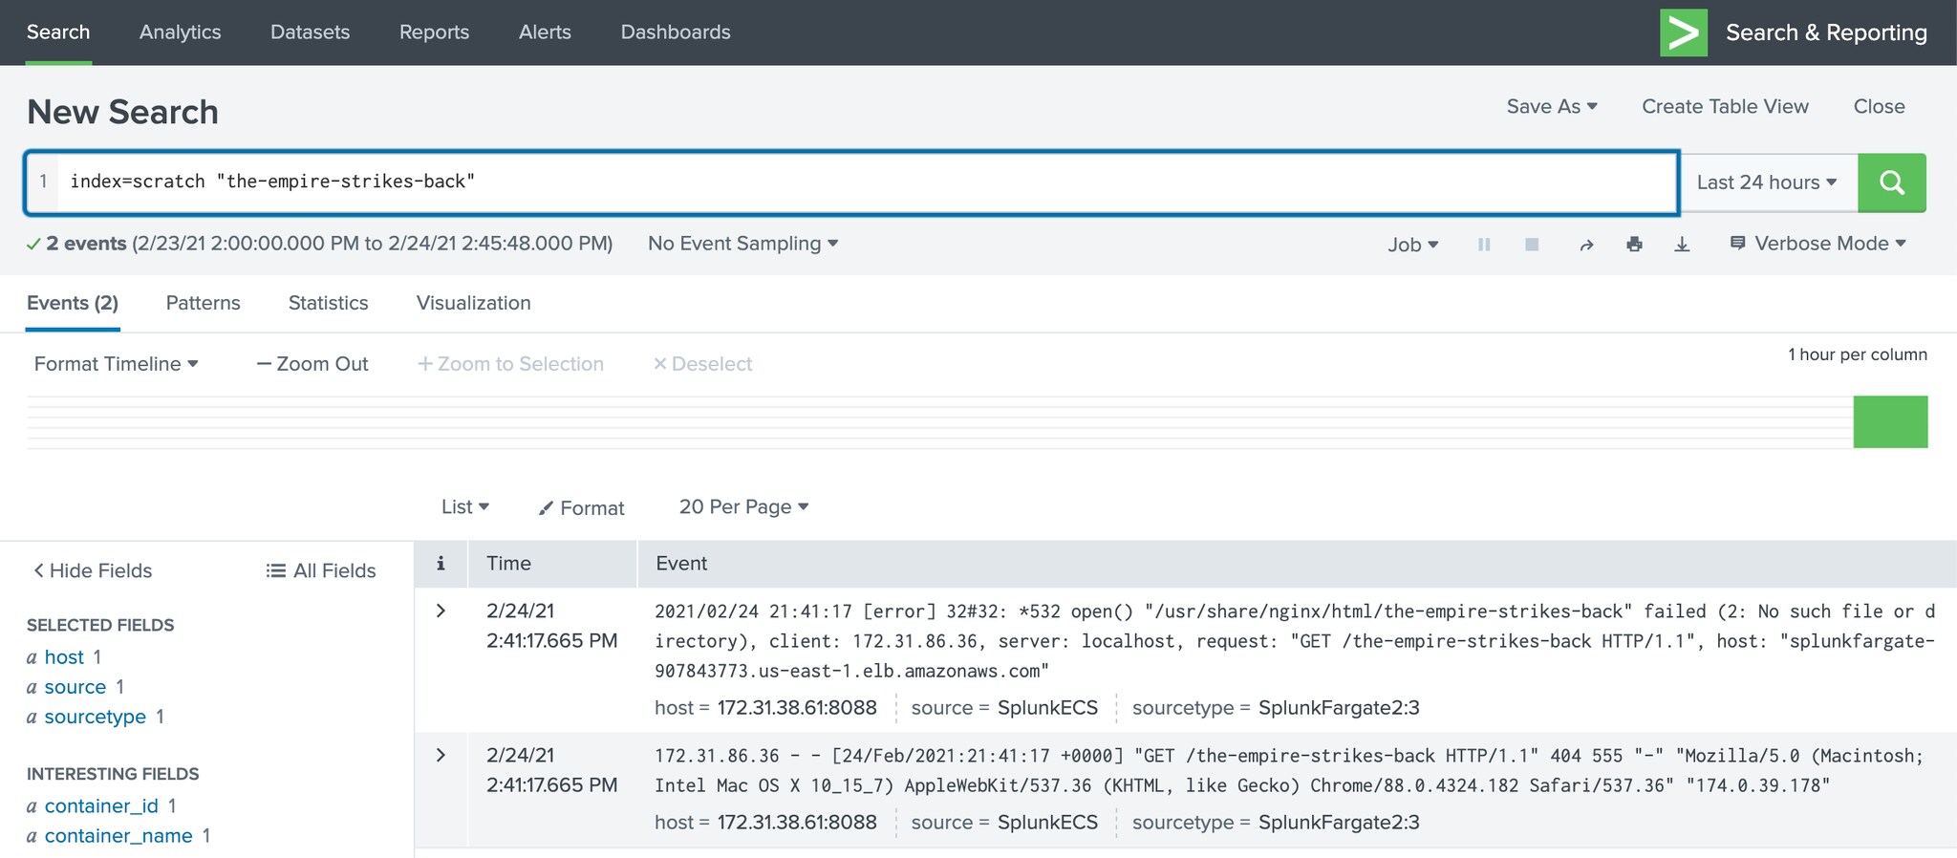The width and height of the screenshot is (1957, 858).
Task: Open Datasets nav item
Action: 310,32
